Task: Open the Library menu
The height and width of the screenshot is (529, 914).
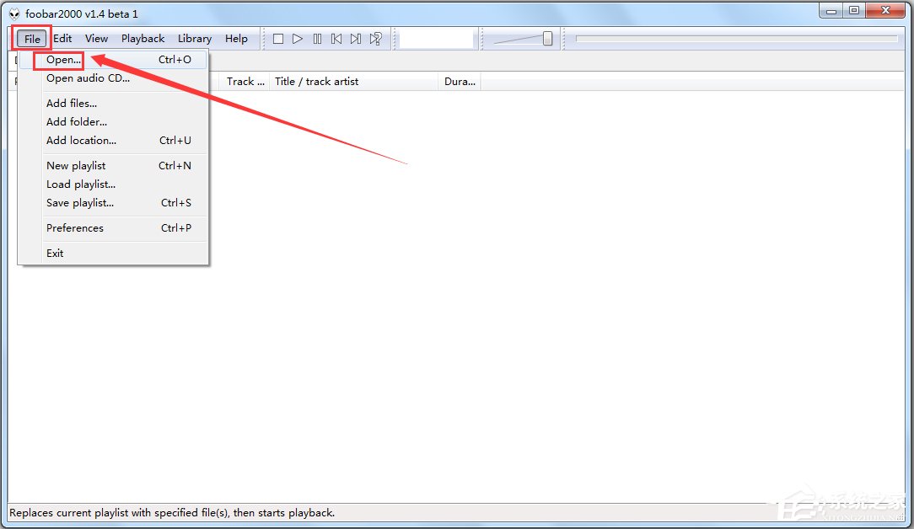Action: [x=194, y=38]
